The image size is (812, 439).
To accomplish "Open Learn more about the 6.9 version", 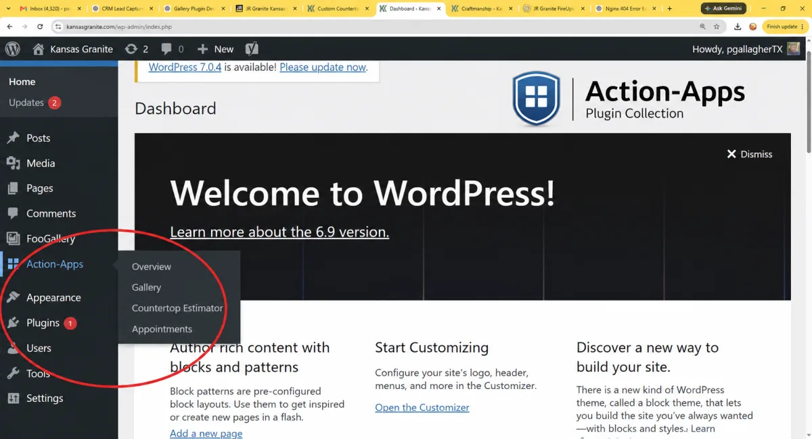I will point(279,232).
